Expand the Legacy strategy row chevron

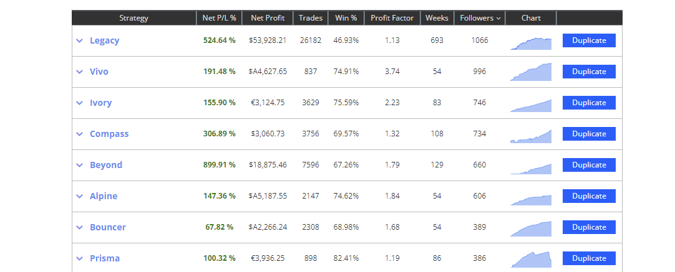pyautogui.click(x=79, y=40)
